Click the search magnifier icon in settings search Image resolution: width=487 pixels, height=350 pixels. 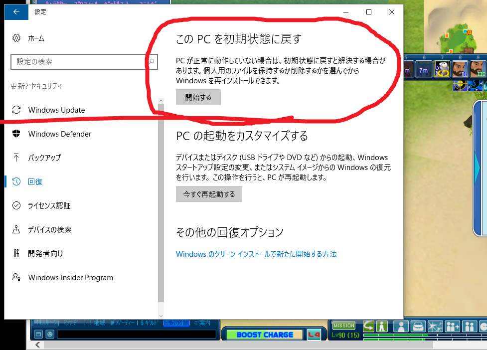point(151,62)
